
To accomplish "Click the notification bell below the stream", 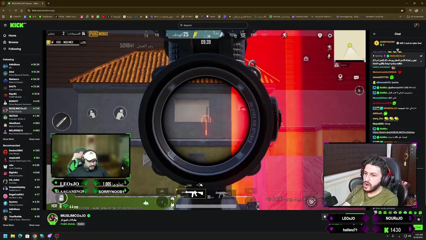I will coord(325,217).
